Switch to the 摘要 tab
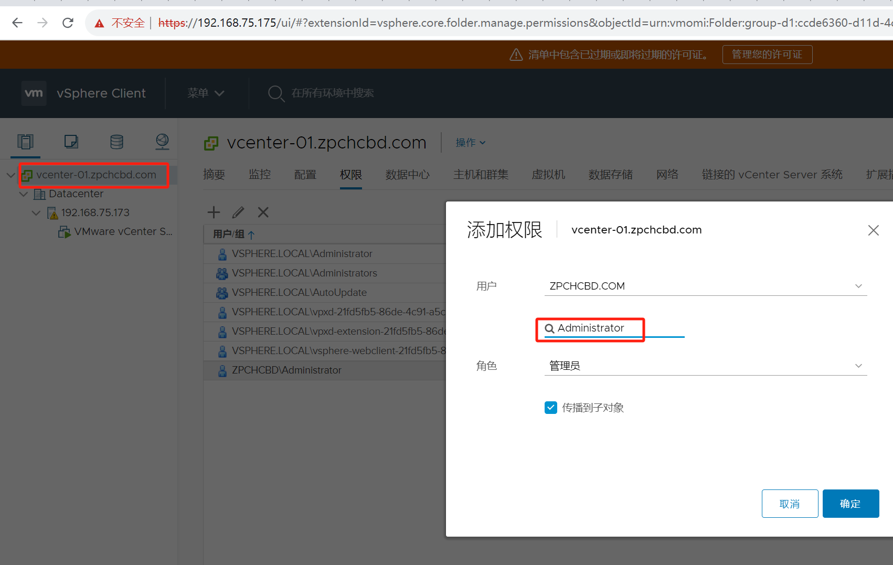The width and height of the screenshot is (893, 565). pyautogui.click(x=214, y=175)
